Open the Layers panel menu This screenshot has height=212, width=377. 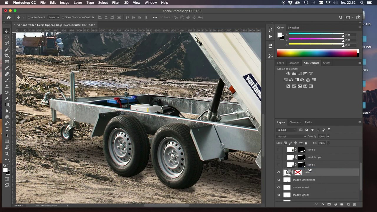point(359,122)
